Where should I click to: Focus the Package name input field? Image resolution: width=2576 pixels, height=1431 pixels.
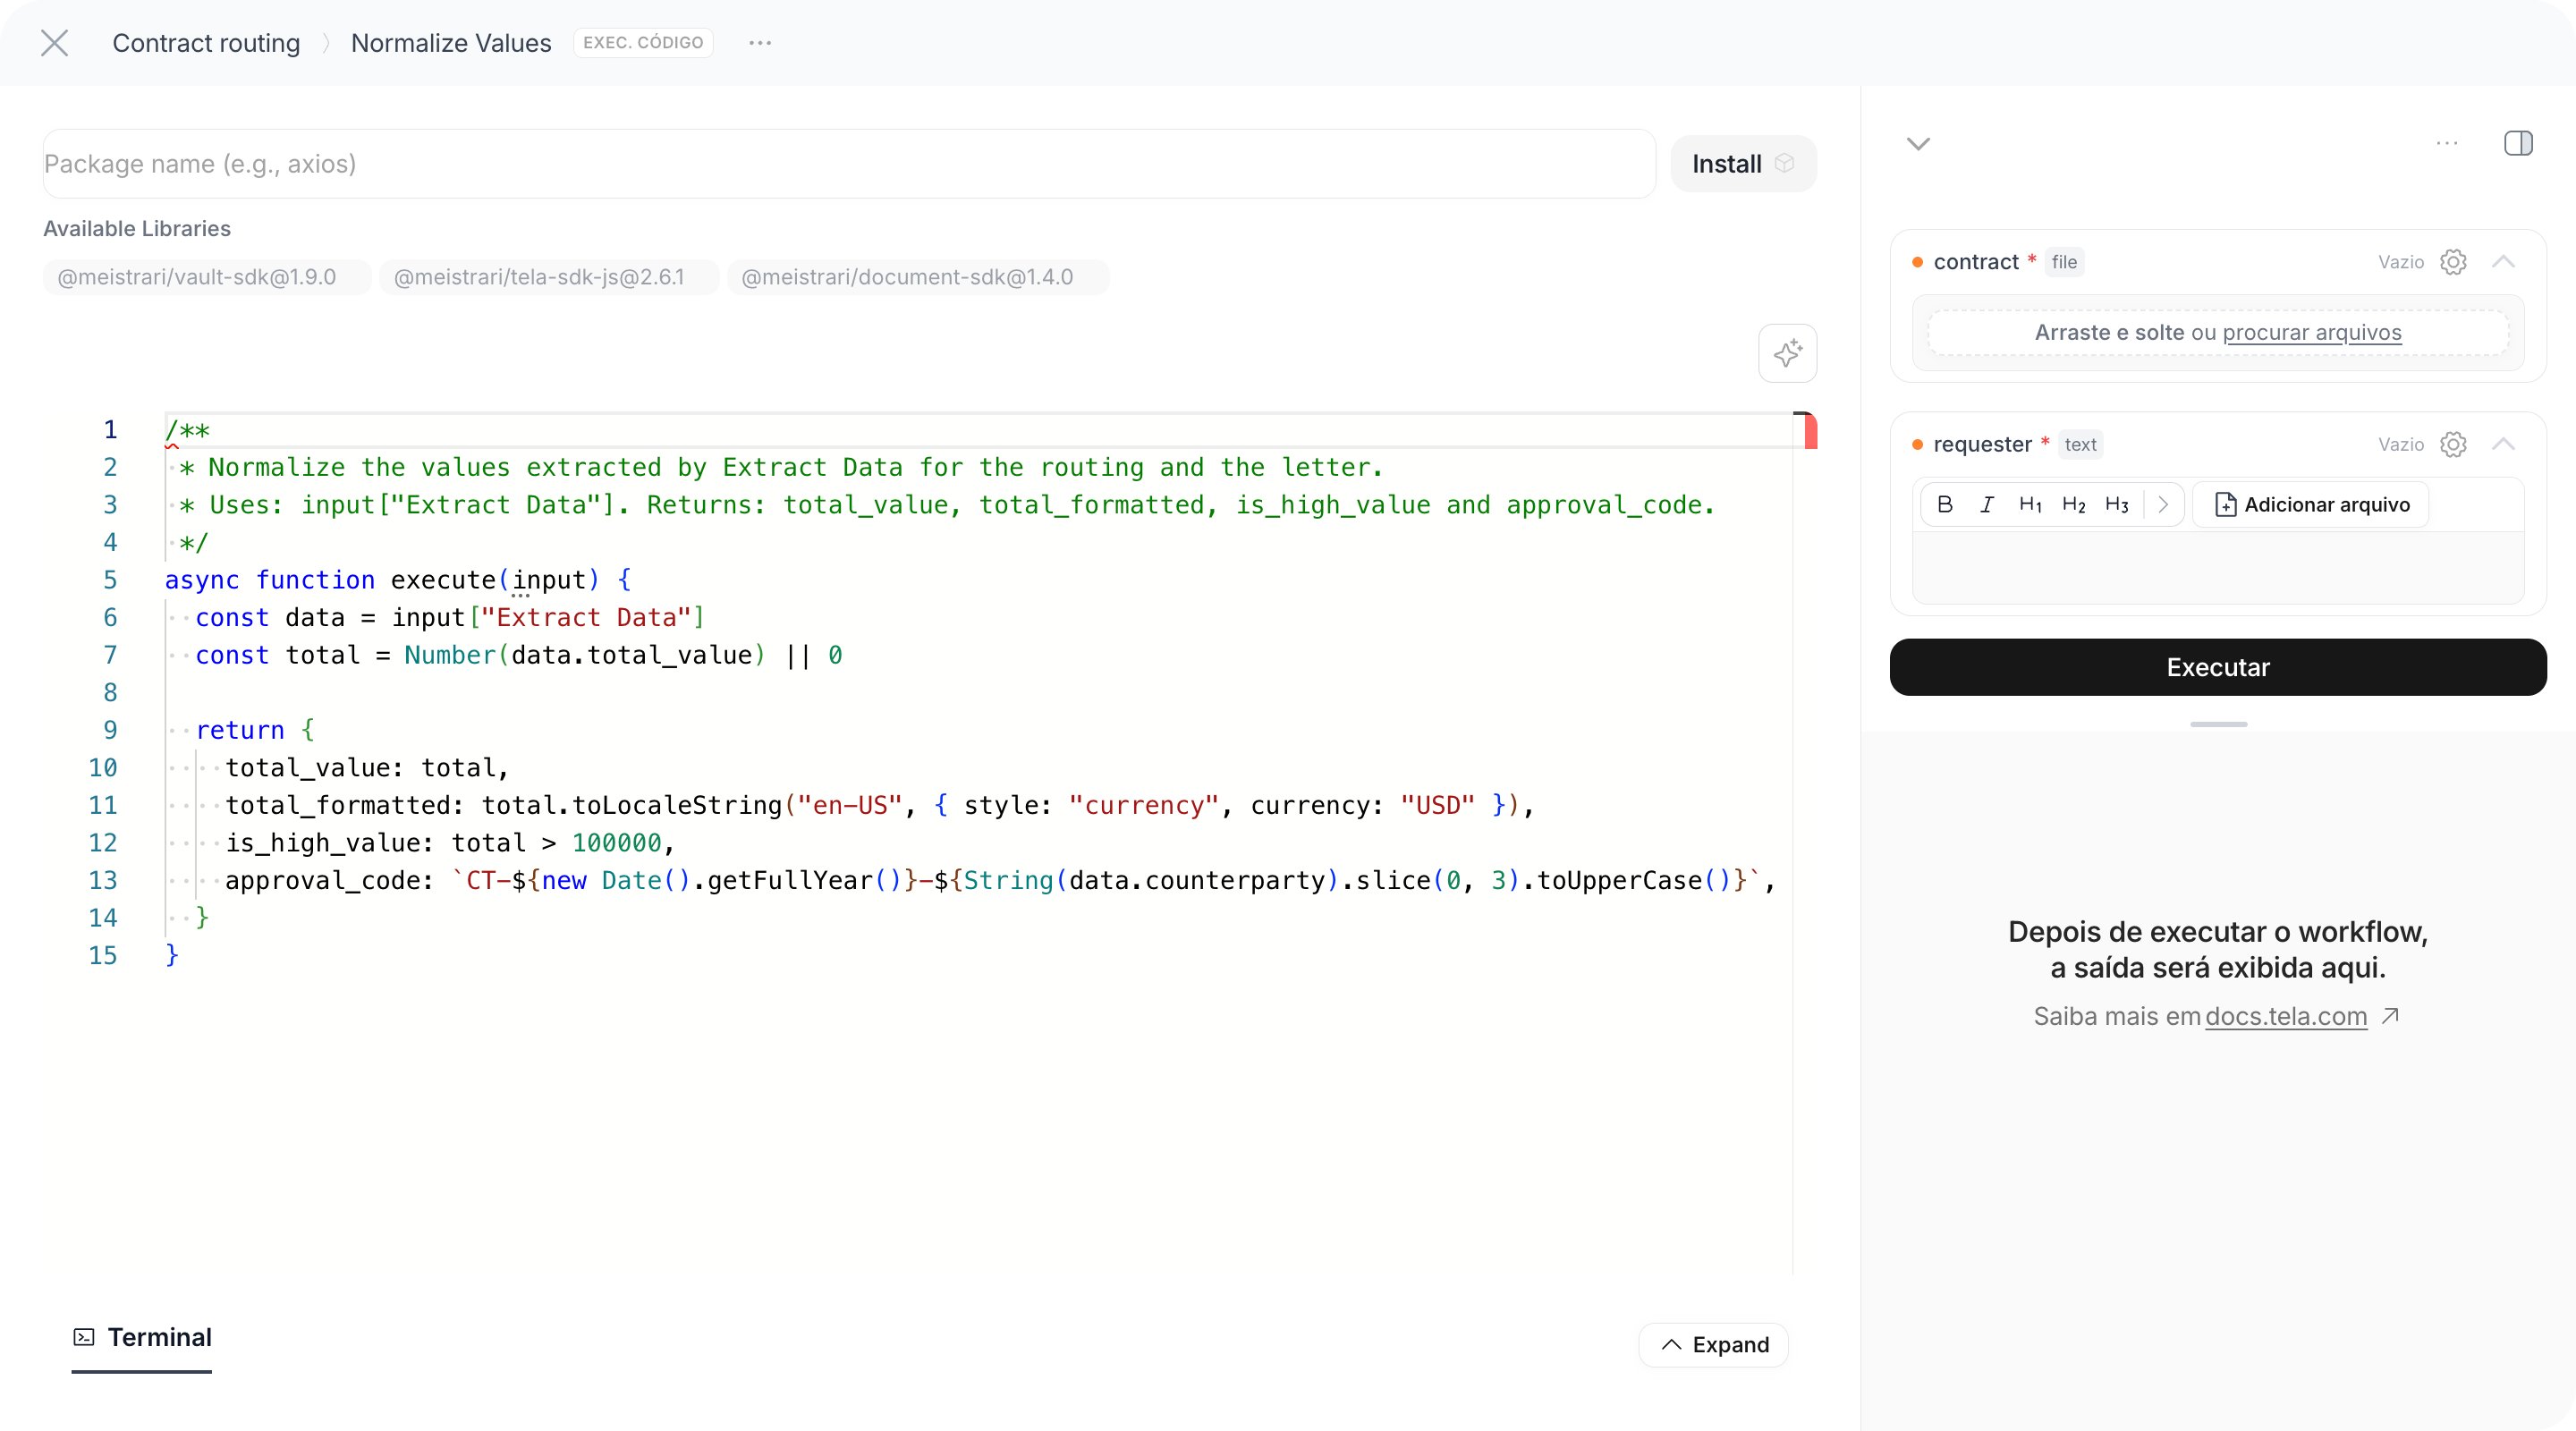tap(849, 163)
